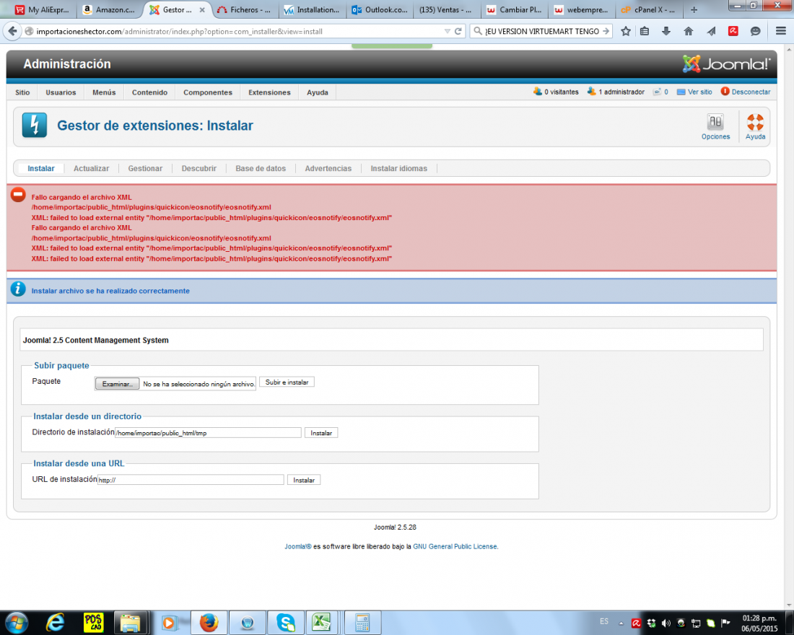Reload the page with refresh icon

coord(458,32)
